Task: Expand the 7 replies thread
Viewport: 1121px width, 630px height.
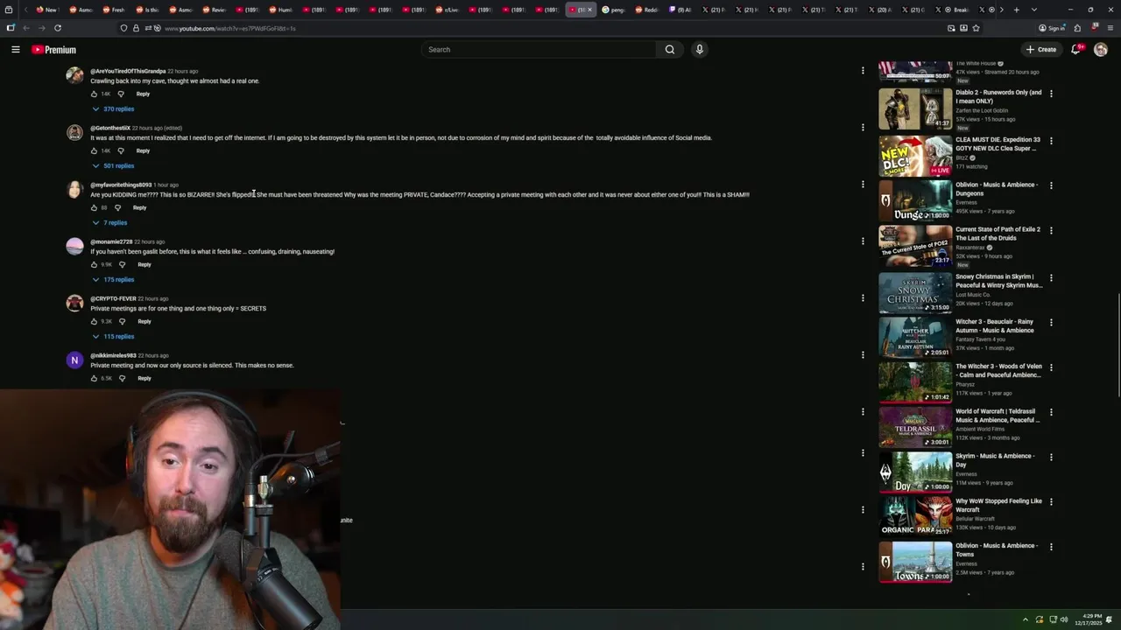Action: (110, 222)
